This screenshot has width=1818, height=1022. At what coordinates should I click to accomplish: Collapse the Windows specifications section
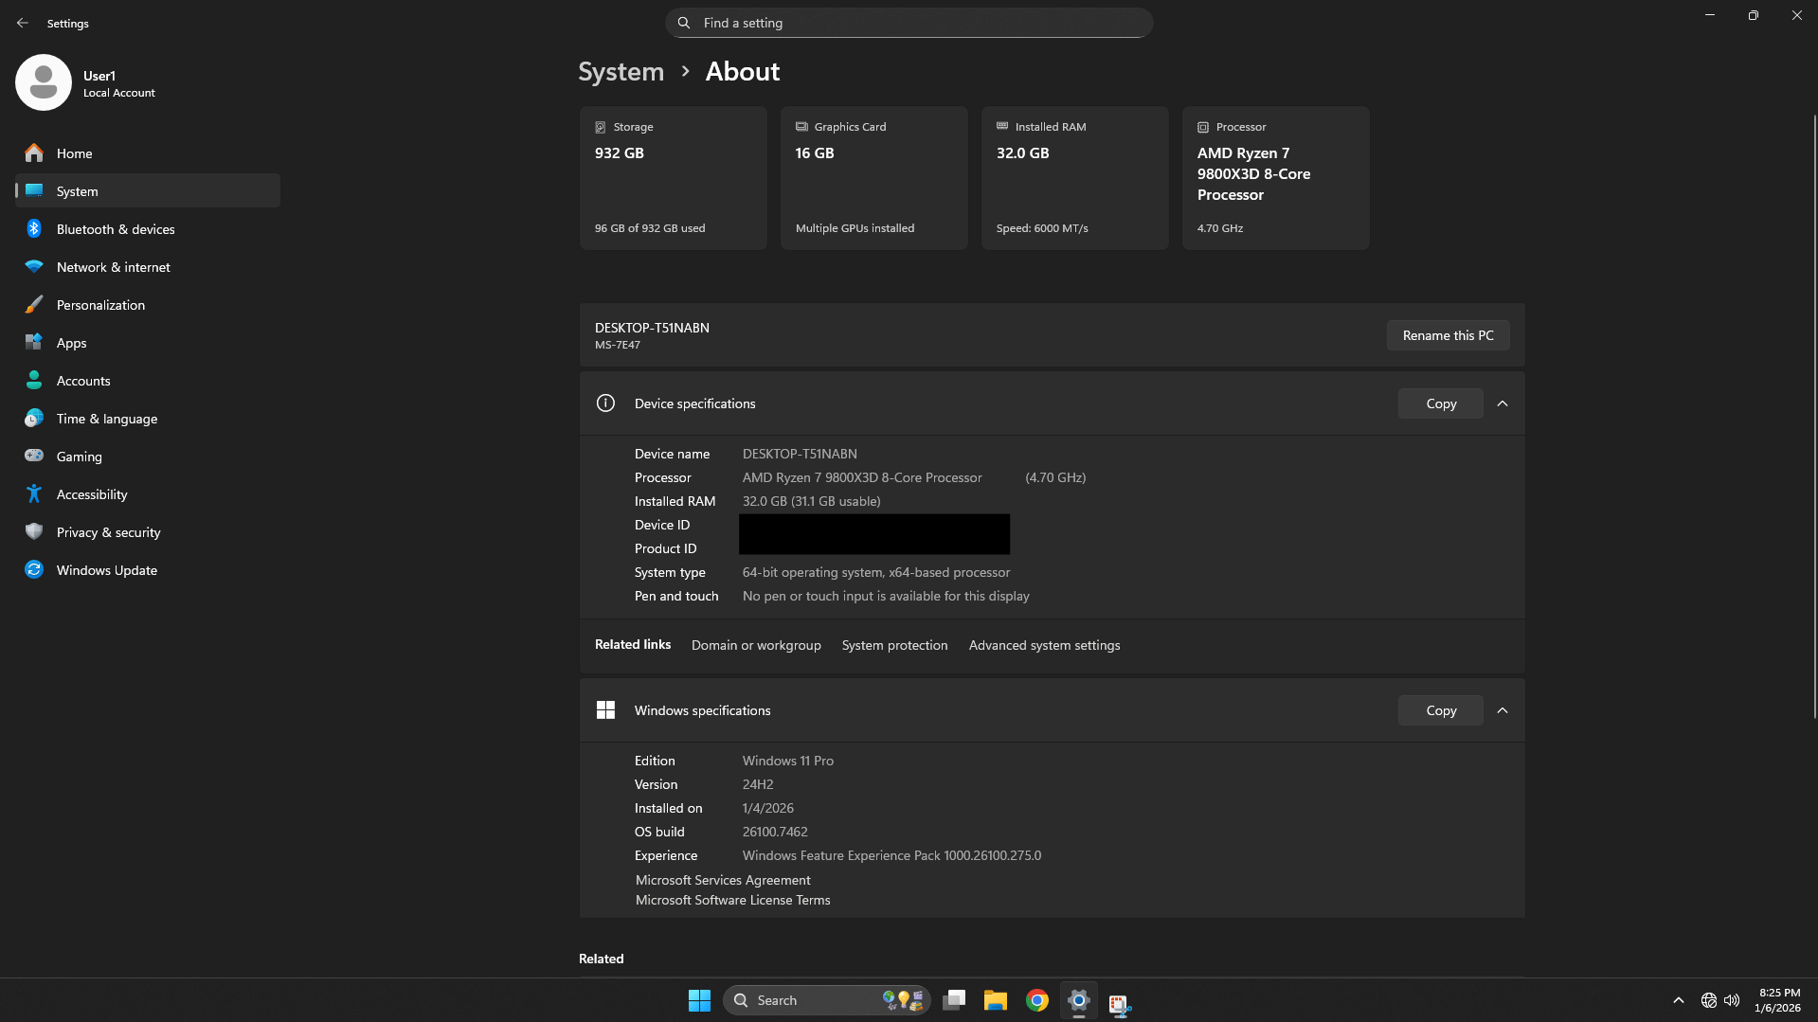click(x=1502, y=710)
